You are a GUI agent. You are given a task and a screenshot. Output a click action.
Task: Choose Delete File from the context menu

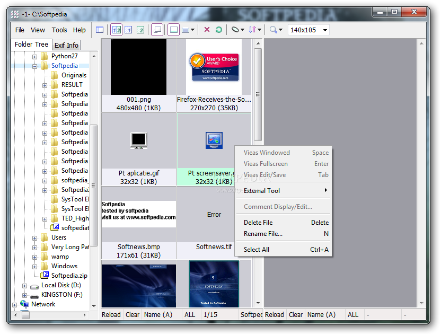tap(284, 223)
